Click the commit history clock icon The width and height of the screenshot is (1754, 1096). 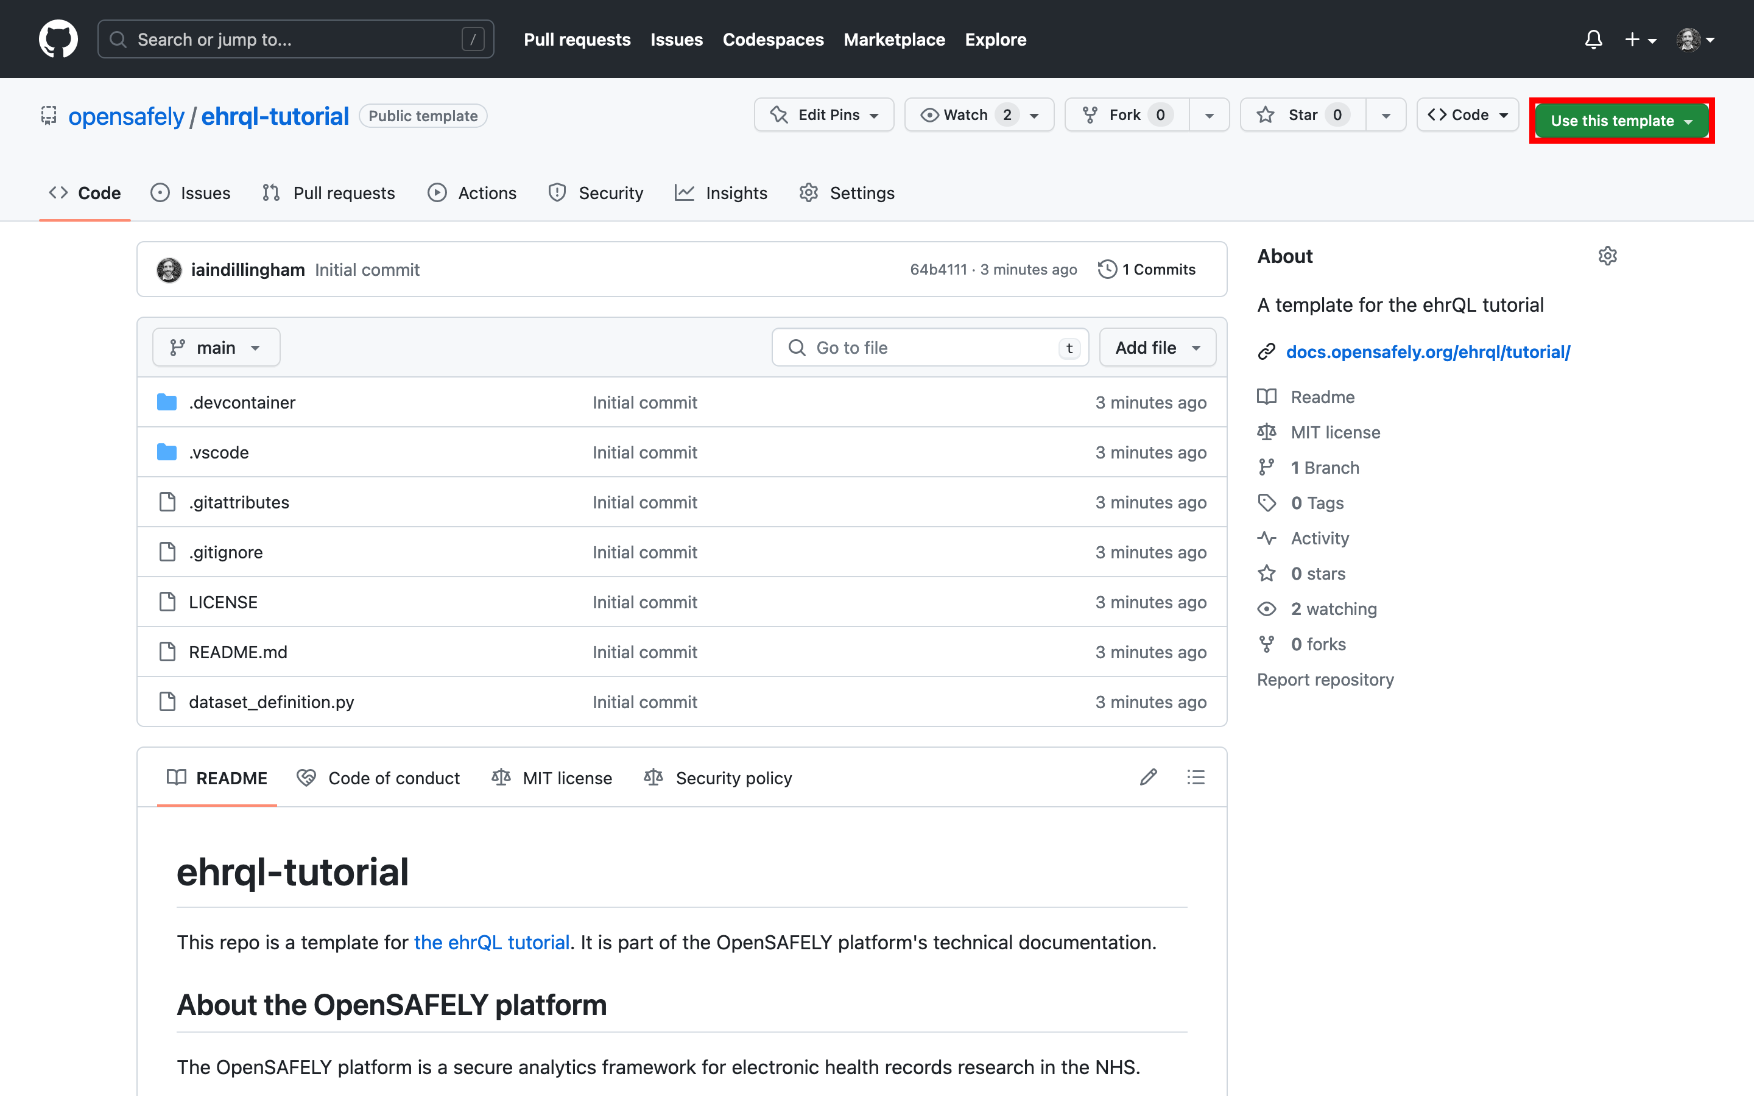(x=1107, y=270)
